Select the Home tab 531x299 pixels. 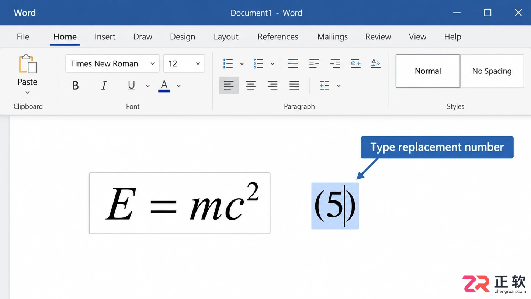pyautogui.click(x=65, y=37)
